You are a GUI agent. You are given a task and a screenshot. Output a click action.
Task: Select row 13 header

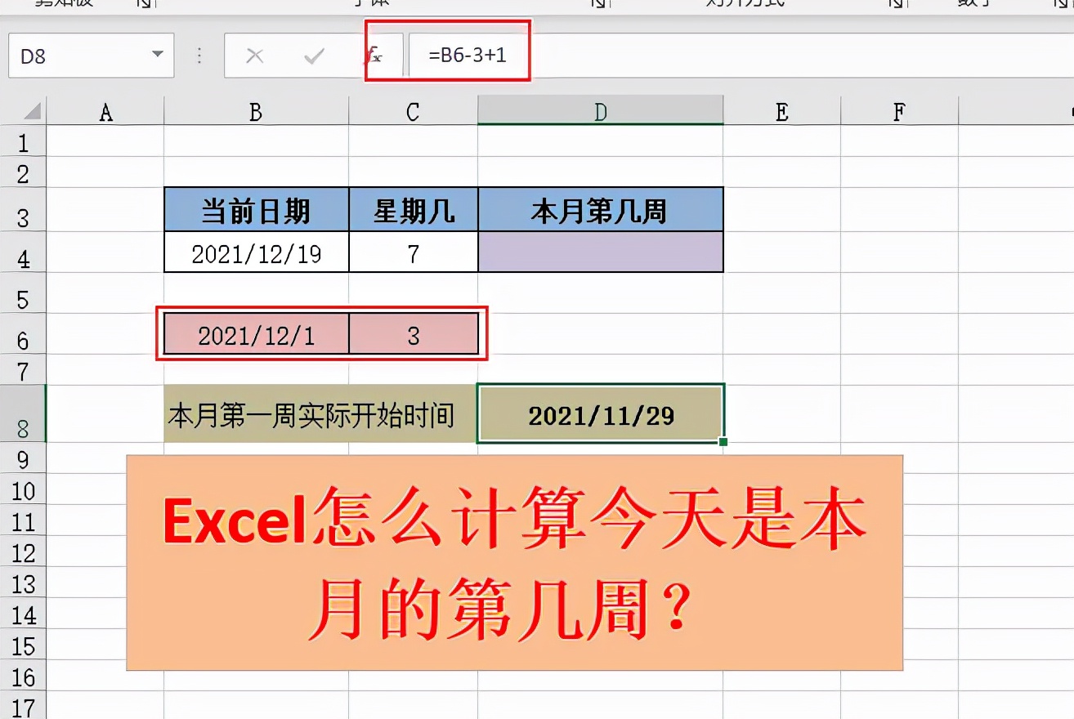click(x=23, y=583)
